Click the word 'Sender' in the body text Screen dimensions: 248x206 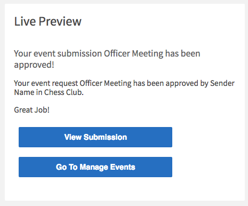(222, 83)
